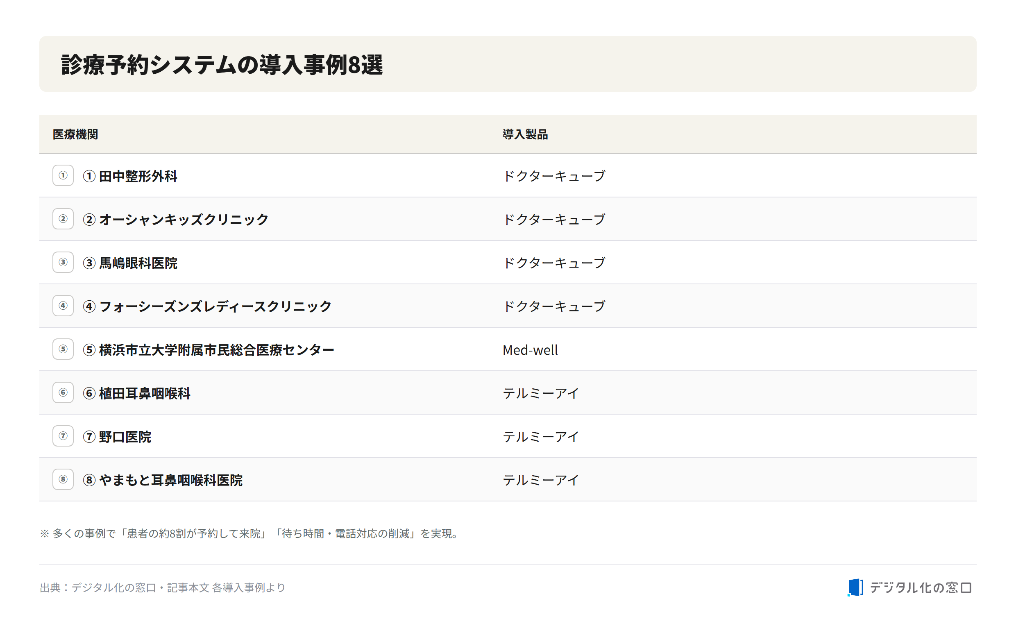Click the row name ④ フォーシーズンズレディースクリニック
The image size is (1016, 635).
click(207, 306)
